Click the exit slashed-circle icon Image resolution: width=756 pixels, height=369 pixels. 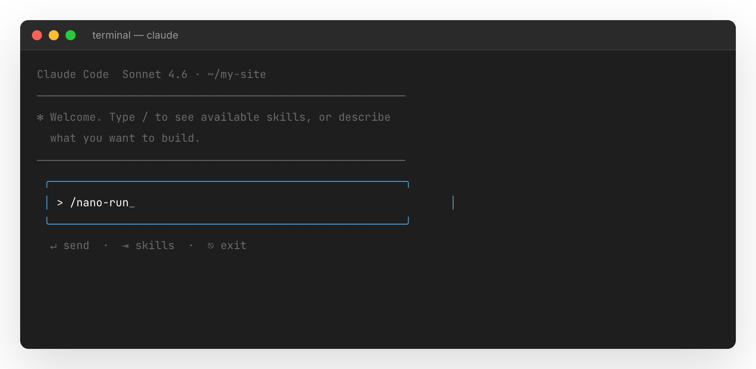pos(211,245)
